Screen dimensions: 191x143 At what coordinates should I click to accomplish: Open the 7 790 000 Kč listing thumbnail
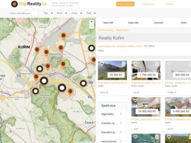[146, 70]
